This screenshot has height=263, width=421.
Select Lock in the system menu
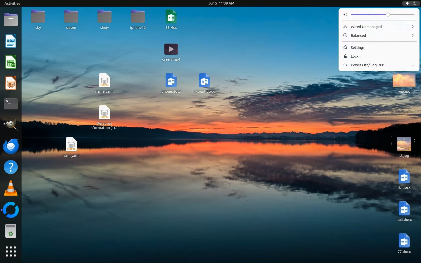tap(354, 56)
